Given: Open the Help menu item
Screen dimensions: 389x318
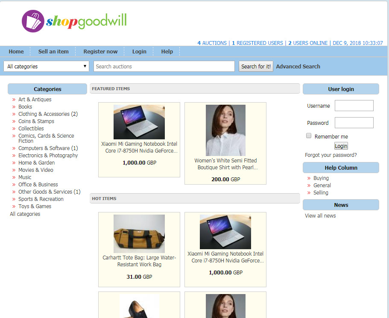Looking at the screenshot, I should 167,51.
